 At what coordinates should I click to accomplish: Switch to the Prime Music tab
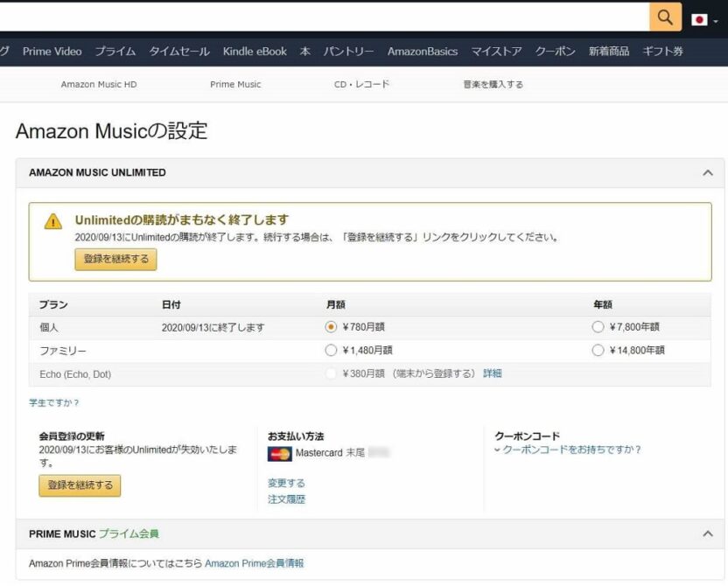pyautogui.click(x=235, y=85)
